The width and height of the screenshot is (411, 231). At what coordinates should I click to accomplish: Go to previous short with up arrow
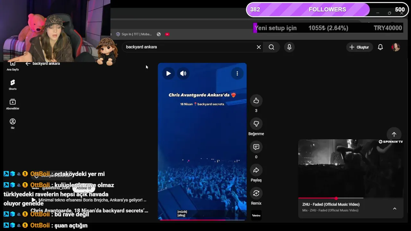[x=394, y=134]
